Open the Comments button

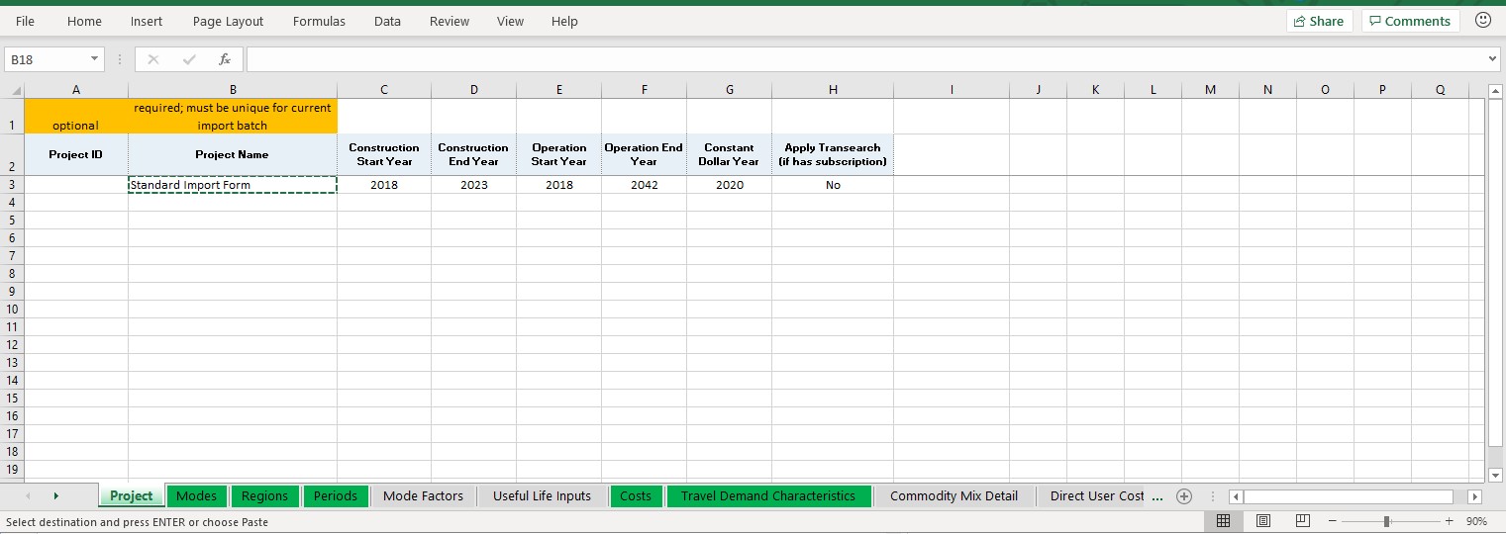pyautogui.click(x=1410, y=21)
